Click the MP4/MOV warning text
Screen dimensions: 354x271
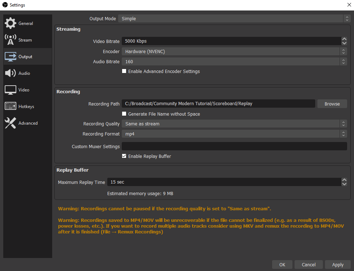(x=201, y=226)
